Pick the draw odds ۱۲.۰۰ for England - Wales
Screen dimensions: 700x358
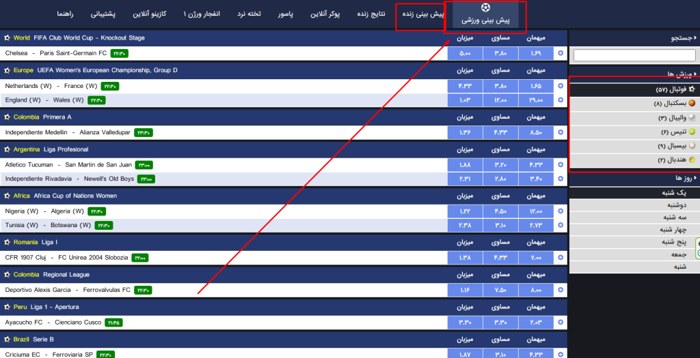(x=500, y=100)
